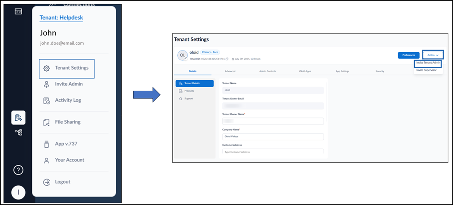Image resolution: width=453 pixels, height=205 pixels.
Task: Switch to the Details tab
Action: [x=192, y=71]
